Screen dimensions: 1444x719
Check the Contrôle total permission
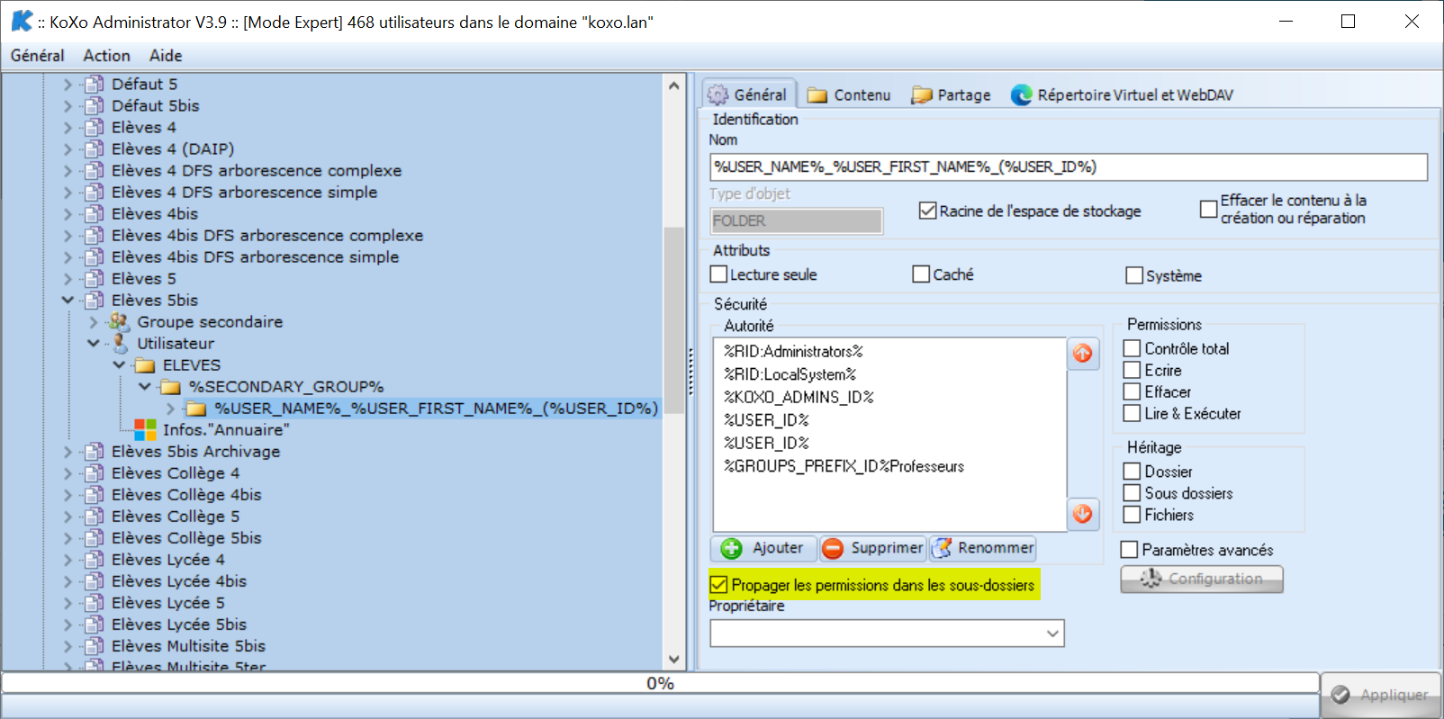1133,348
